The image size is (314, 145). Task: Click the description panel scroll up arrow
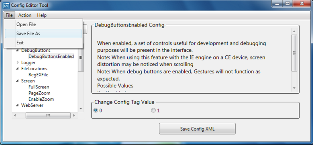294,31
